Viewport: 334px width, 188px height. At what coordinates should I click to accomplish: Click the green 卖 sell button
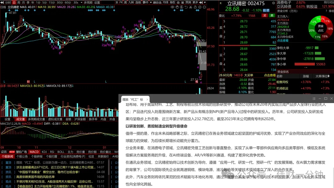click(272, 15)
